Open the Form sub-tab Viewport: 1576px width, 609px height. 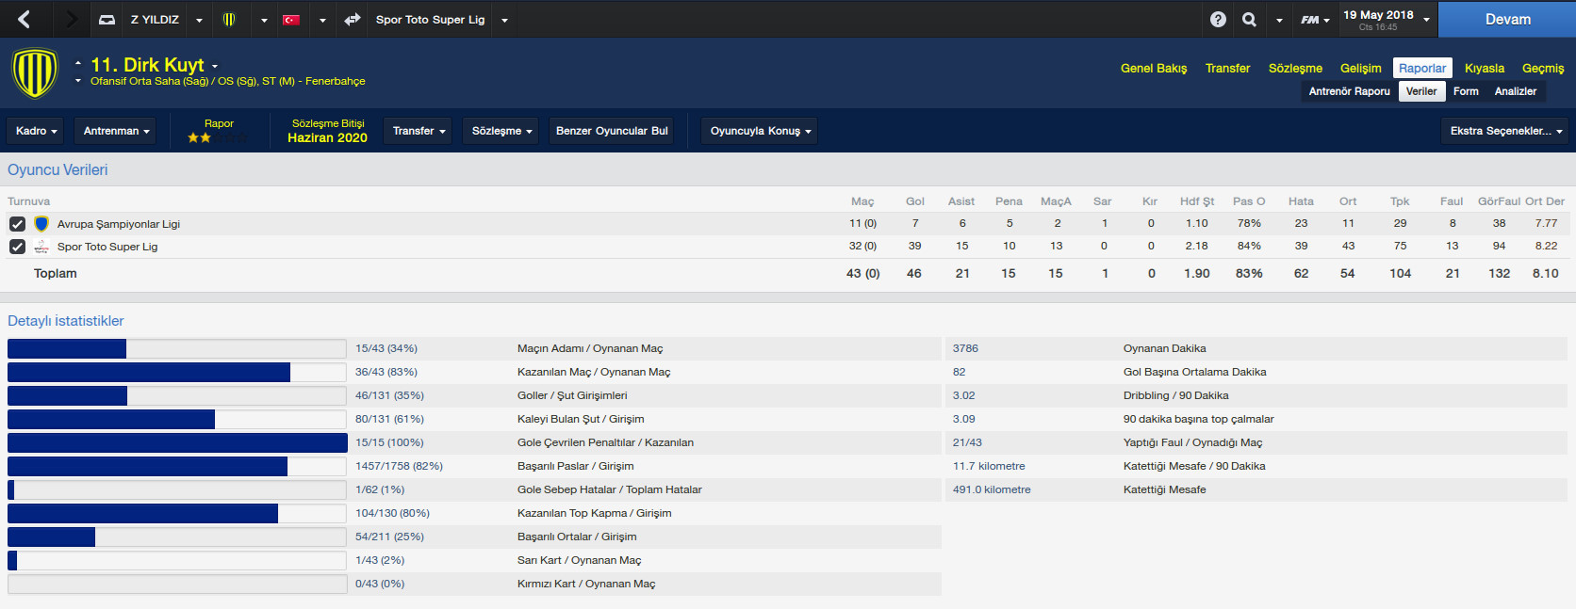[x=1466, y=91]
